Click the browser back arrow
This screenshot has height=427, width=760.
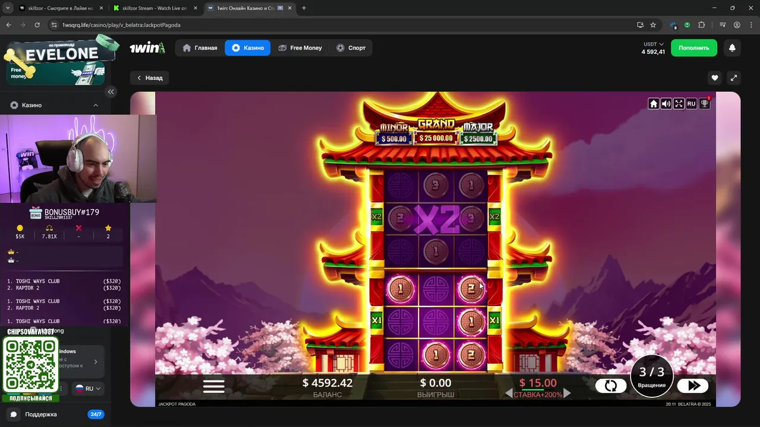pos(8,25)
